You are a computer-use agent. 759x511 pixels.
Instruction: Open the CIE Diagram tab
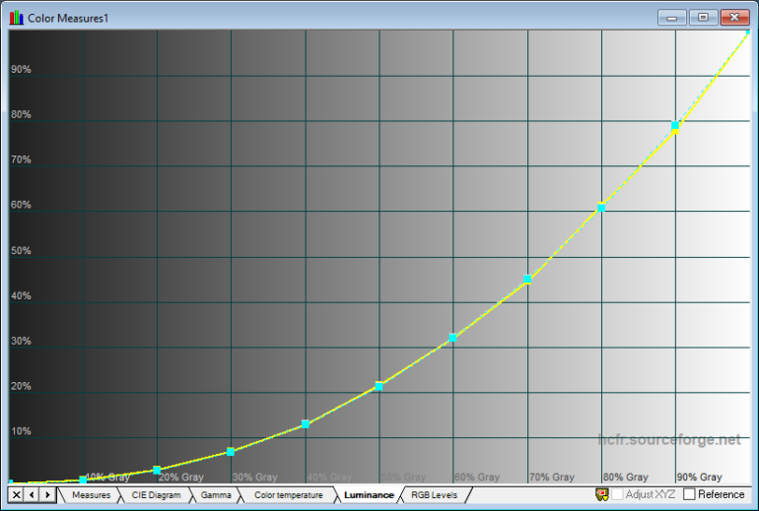click(x=156, y=495)
